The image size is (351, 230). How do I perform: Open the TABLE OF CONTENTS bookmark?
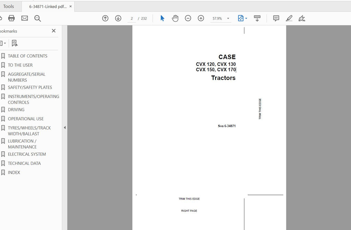(27, 56)
